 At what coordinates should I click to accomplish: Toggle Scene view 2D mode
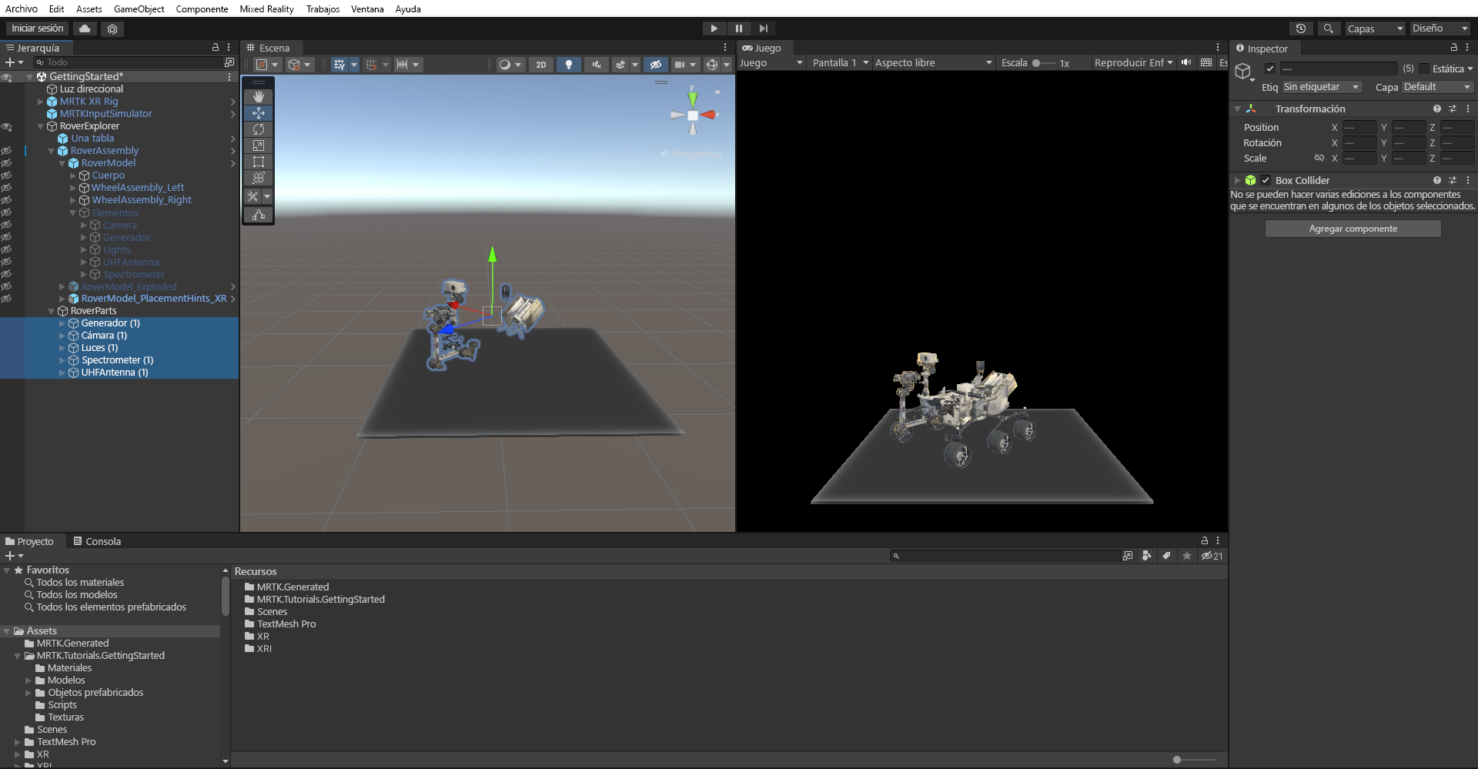pyautogui.click(x=541, y=65)
